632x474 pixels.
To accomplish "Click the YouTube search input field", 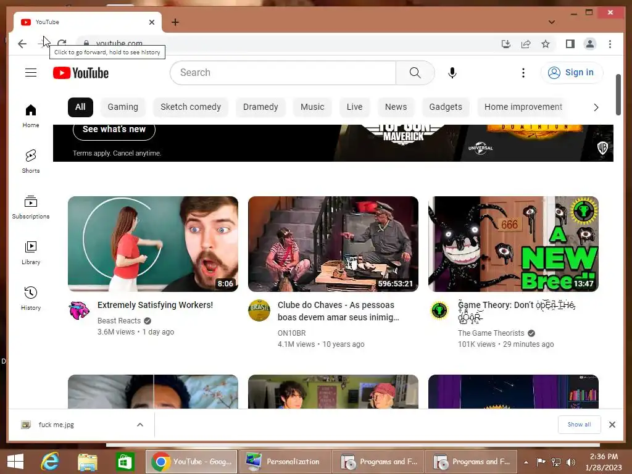I will pyautogui.click(x=283, y=73).
